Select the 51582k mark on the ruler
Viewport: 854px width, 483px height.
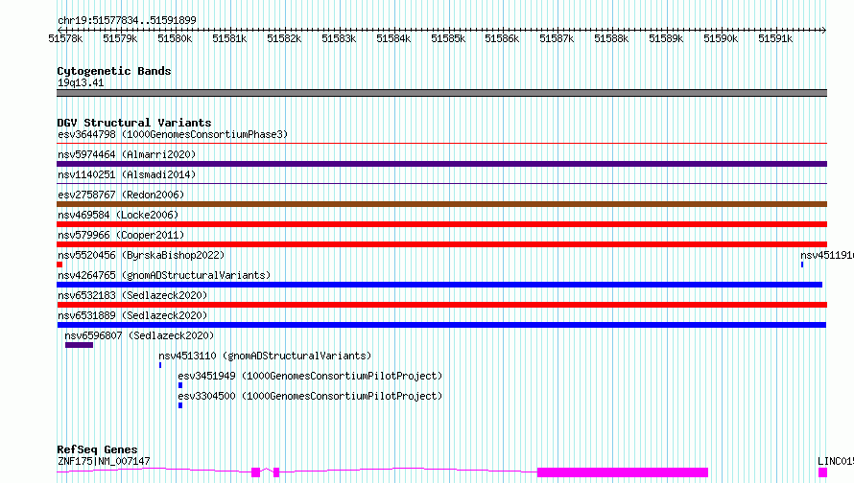pyautogui.click(x=284, y=39)
